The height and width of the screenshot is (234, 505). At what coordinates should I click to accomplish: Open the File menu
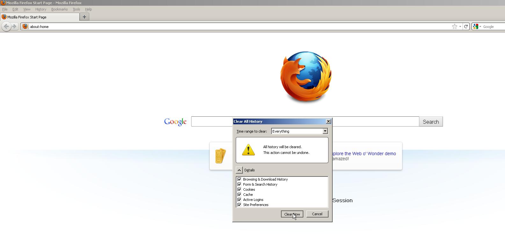point(5,9)
